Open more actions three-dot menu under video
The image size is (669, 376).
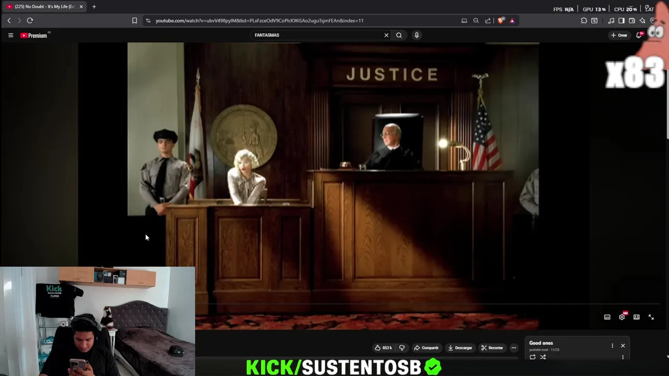pyautogui.click(x=514, y=348)
